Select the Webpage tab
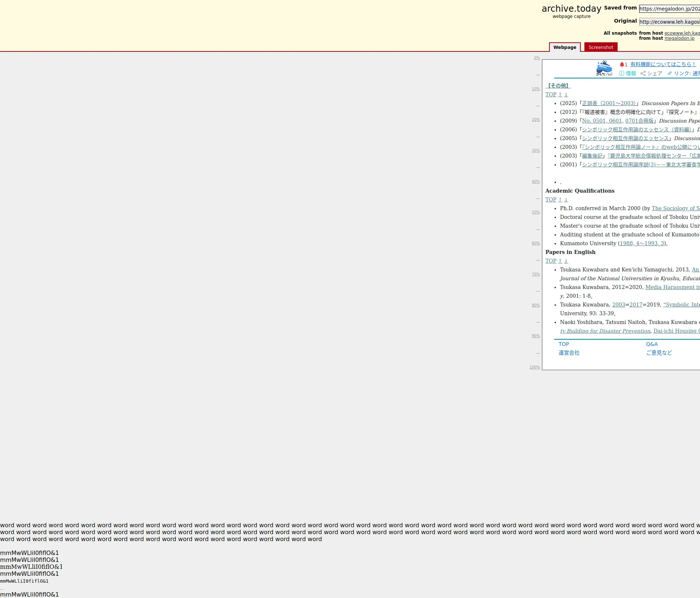The width and height of the screenshot is (700, 598). click(564, 47)
